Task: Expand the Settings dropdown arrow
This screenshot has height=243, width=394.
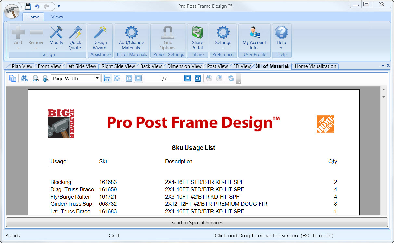Action: (223, 48)
